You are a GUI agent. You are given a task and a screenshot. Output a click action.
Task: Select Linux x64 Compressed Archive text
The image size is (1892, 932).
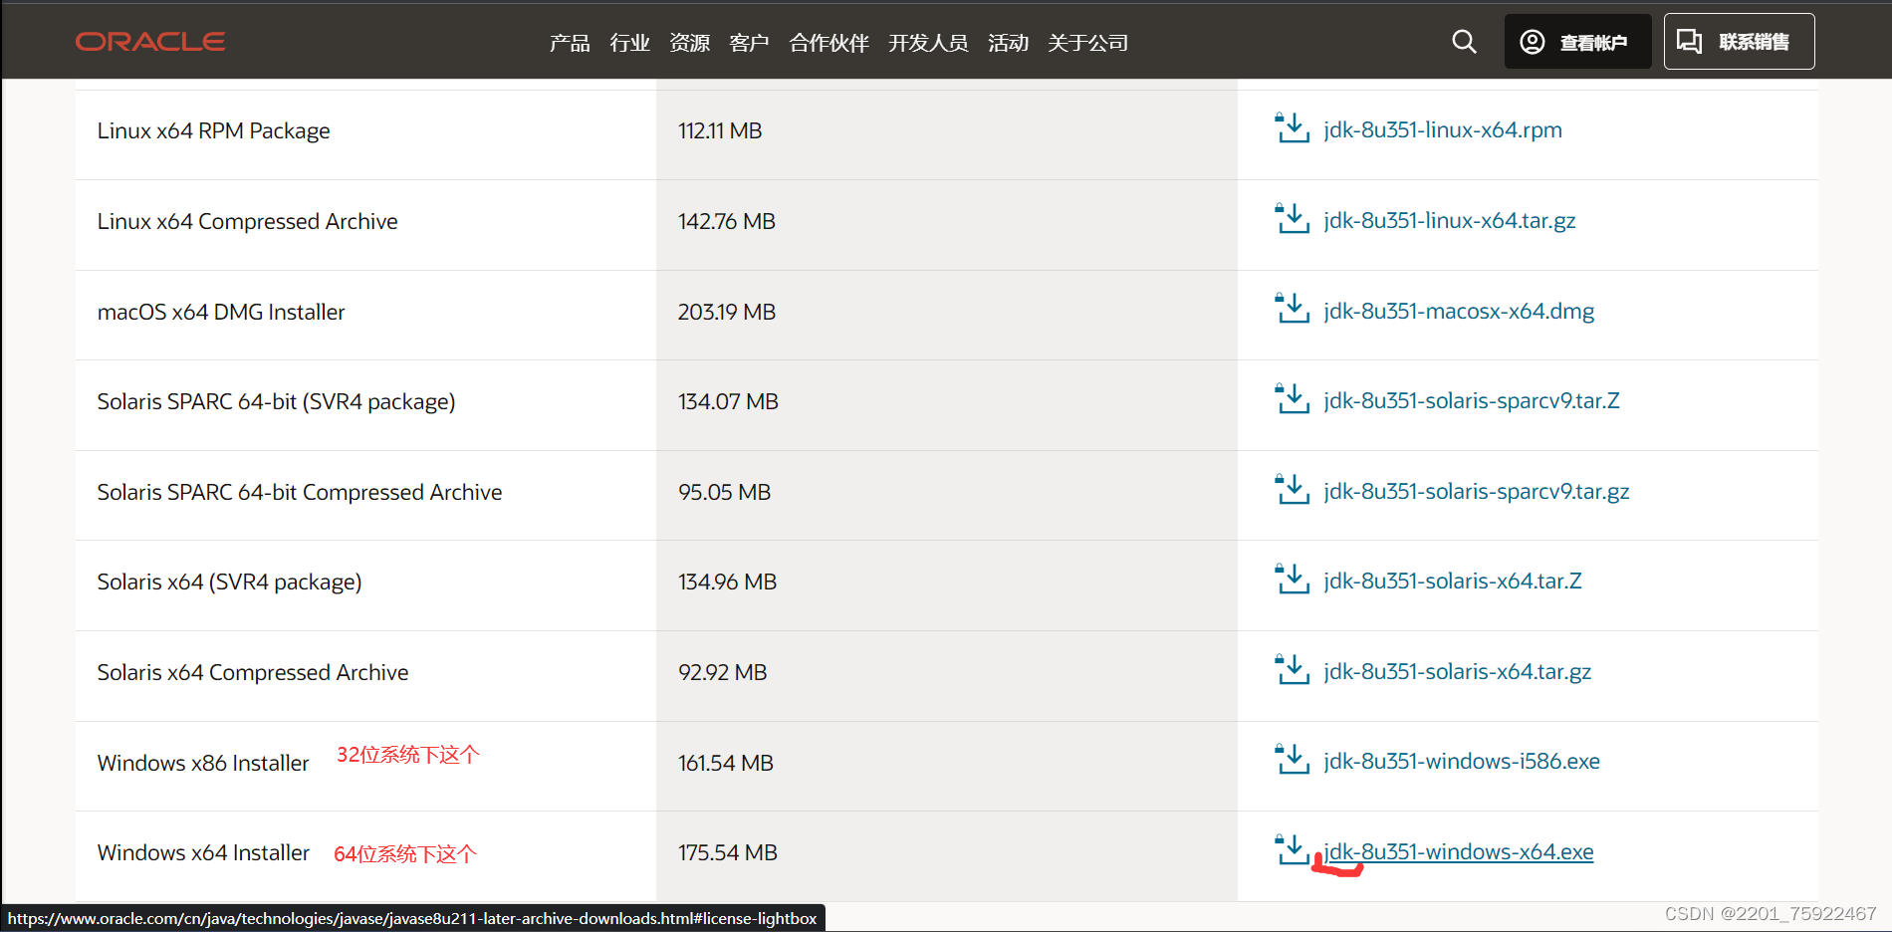point(247,221)
